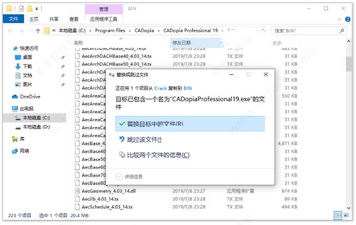The image size is (356, 225).
Task: Click the file list vertical scrollbar thumb
Action: coord(349,64)
